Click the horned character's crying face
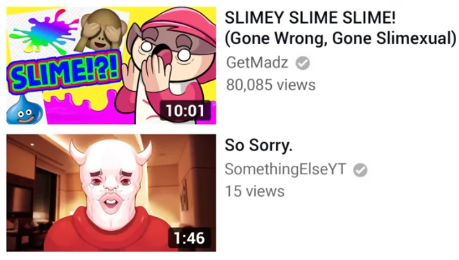This screenshot has width=459, height=260. pyautogui.click(x=110, y=181)
